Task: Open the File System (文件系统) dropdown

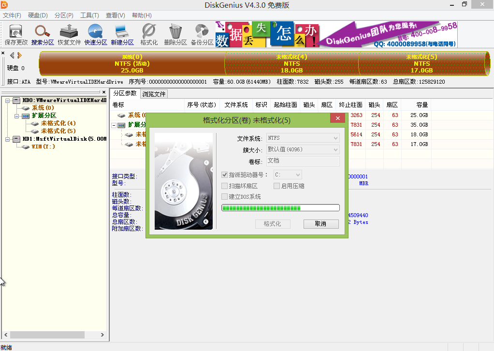Action: [303, 138]
